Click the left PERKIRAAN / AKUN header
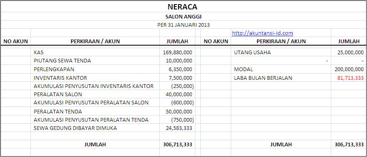 [x=95, y=42]
